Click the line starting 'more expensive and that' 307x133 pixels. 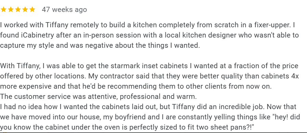point(136,86)
